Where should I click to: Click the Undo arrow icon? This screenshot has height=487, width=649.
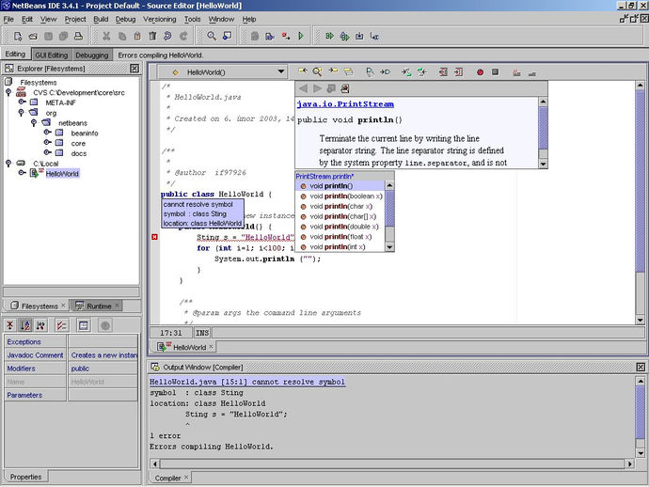pos(167,37)
